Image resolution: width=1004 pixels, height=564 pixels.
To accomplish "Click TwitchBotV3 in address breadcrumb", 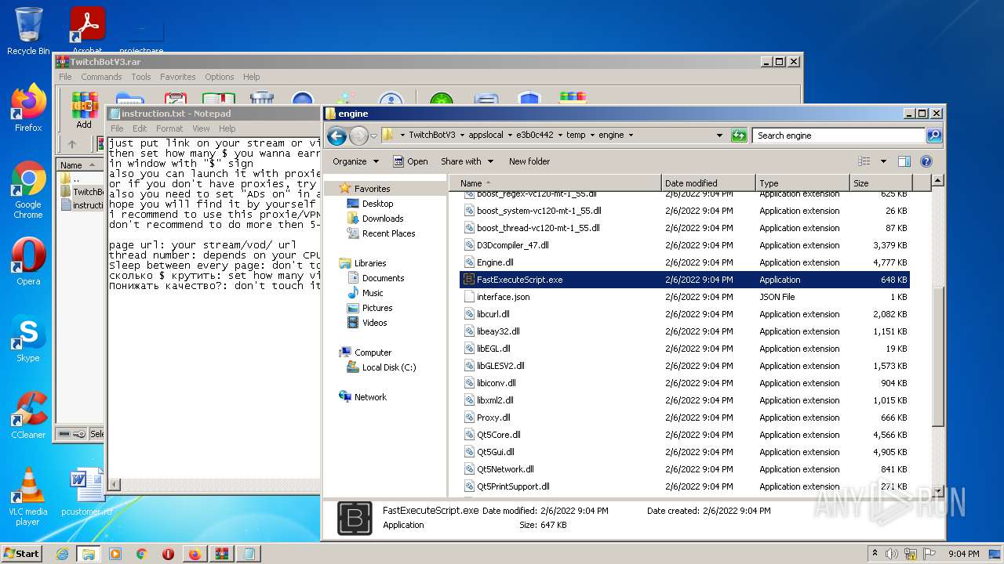I will (431, 136).
